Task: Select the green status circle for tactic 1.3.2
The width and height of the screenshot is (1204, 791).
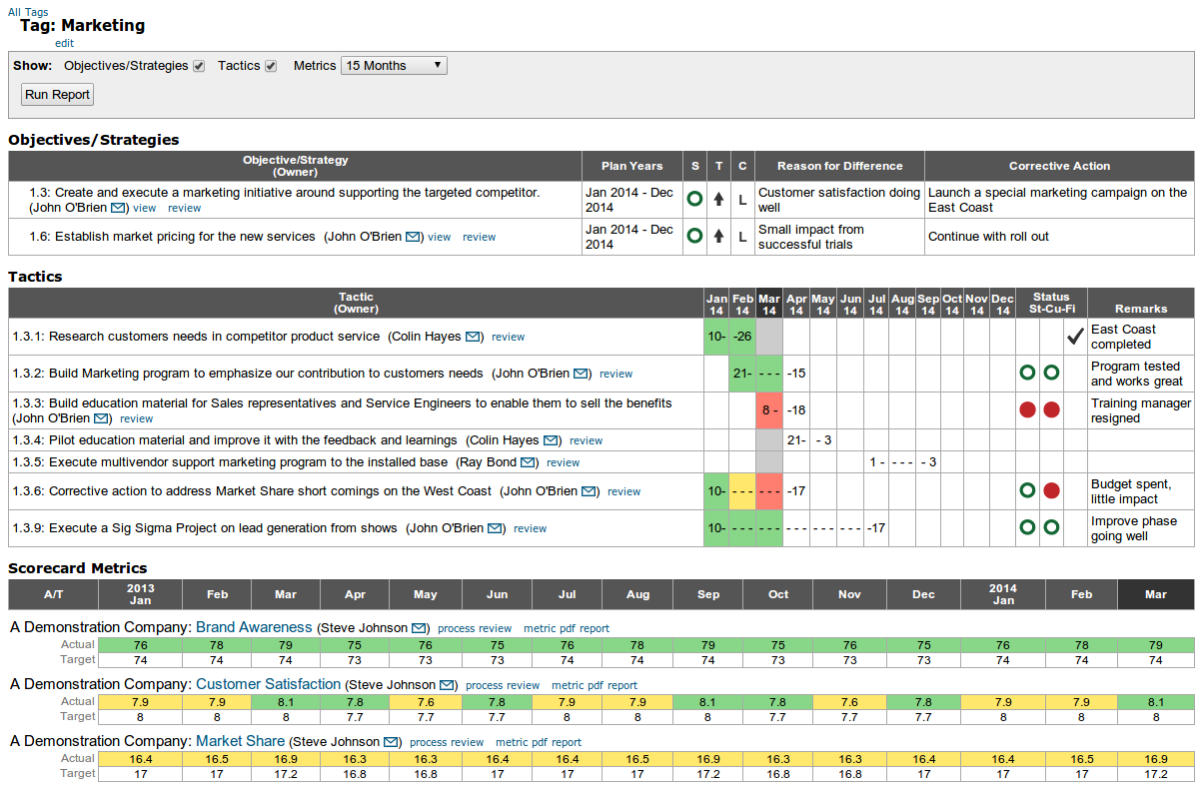Action: (x=1027, y=373)
